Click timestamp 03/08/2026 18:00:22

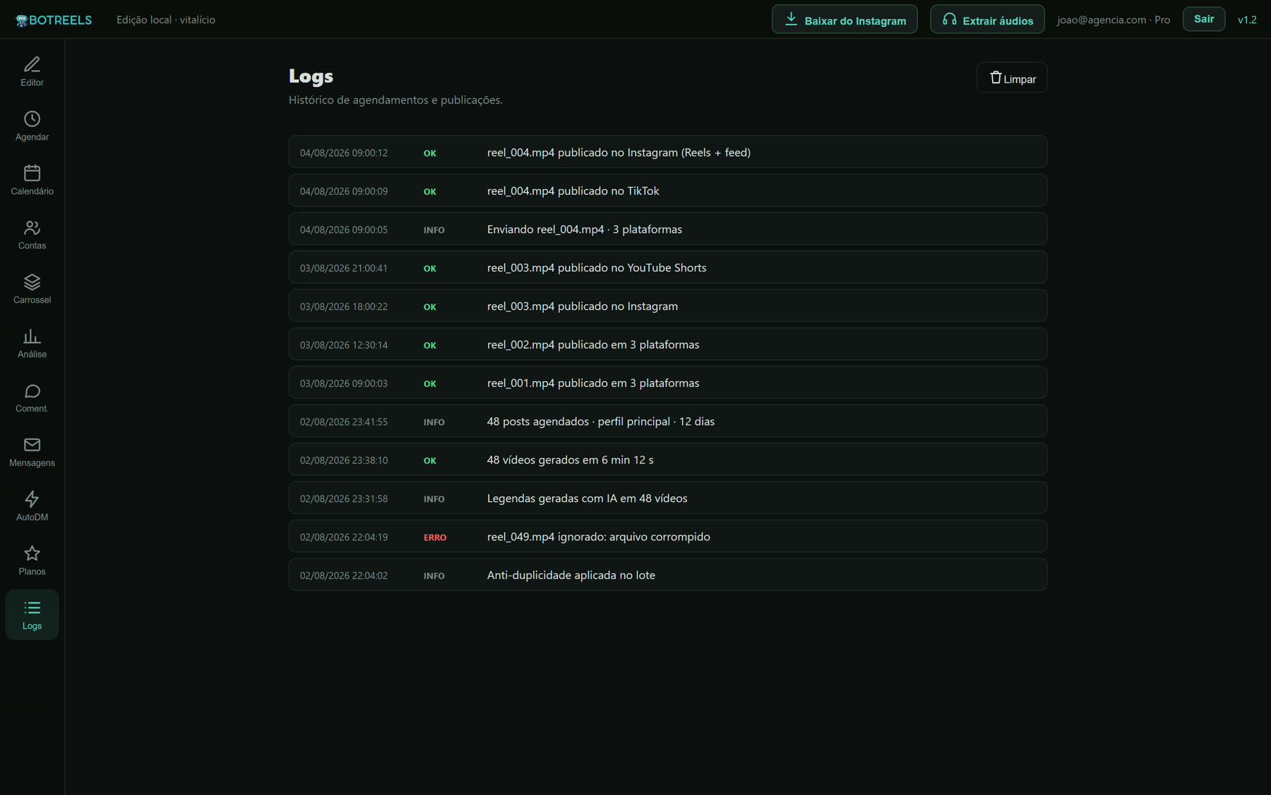click(x=344, y=306)
